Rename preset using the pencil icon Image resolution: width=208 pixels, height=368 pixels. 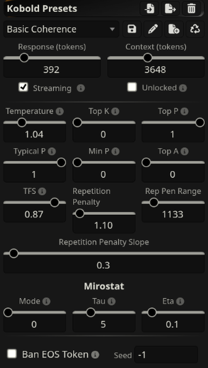153,29
